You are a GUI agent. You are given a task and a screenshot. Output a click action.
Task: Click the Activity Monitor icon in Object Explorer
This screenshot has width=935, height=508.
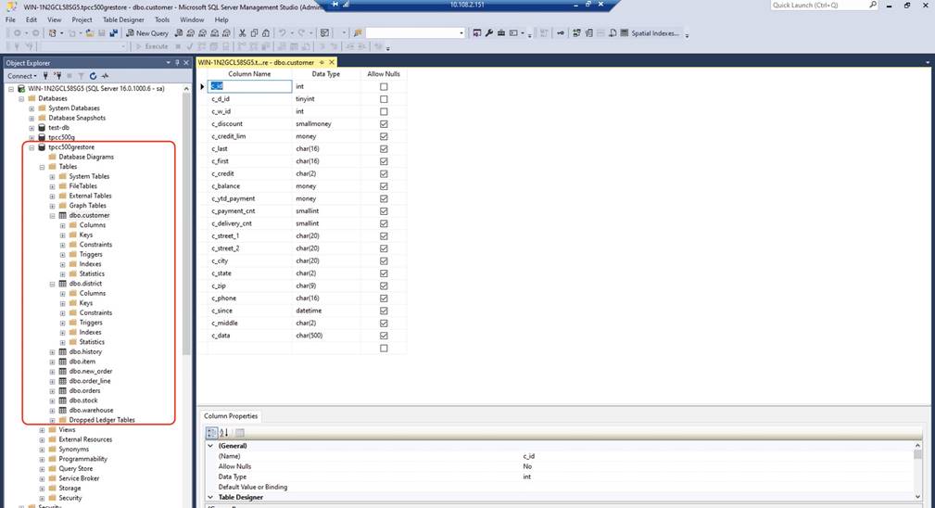pyautogui.click(x=106, y=76)
